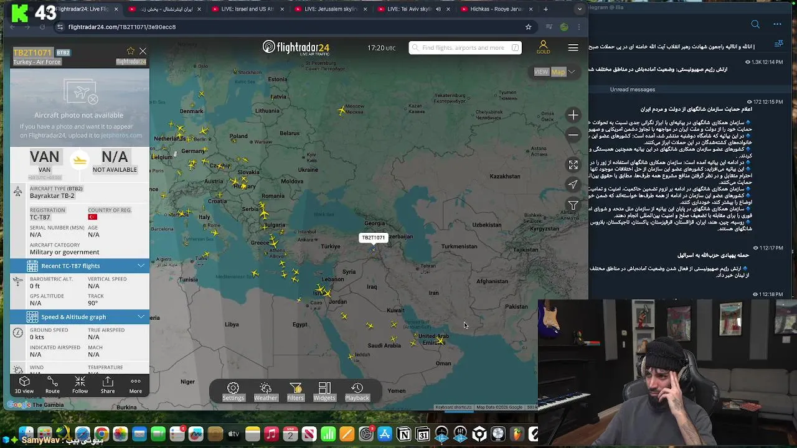The height and width of the screenshot is (448, 797).
Task: Follow the selected aircraft
Action: pos(80,385)
